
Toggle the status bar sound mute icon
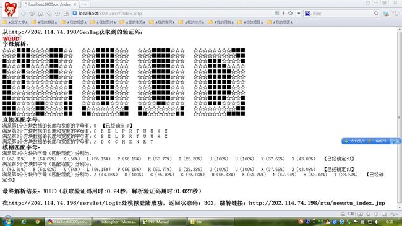coord(376,214)
